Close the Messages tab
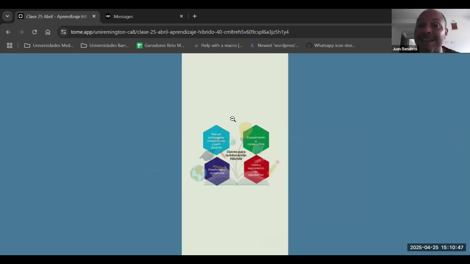 (181, 16)
